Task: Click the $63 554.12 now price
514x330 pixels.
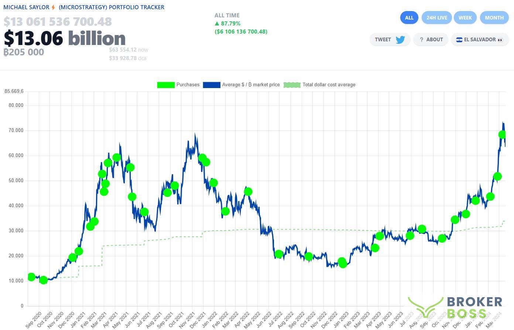Action: coord(128,49)
